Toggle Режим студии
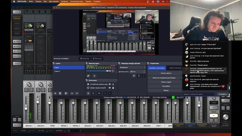This screenshot has width=242, height=136. [x=166, y=82]
